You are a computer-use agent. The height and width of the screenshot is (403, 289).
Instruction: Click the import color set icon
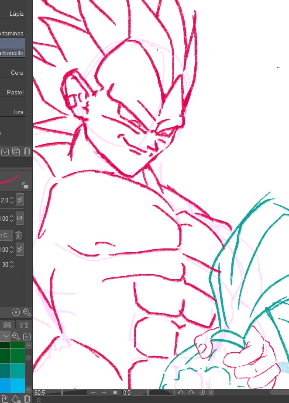(x=27, y=336)
